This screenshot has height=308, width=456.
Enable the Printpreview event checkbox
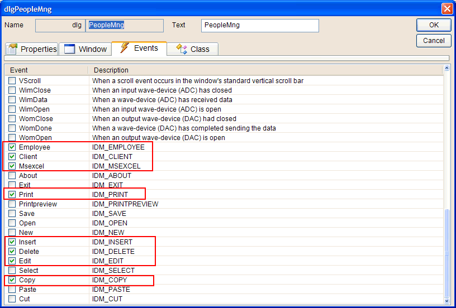[x=12, y=204]
